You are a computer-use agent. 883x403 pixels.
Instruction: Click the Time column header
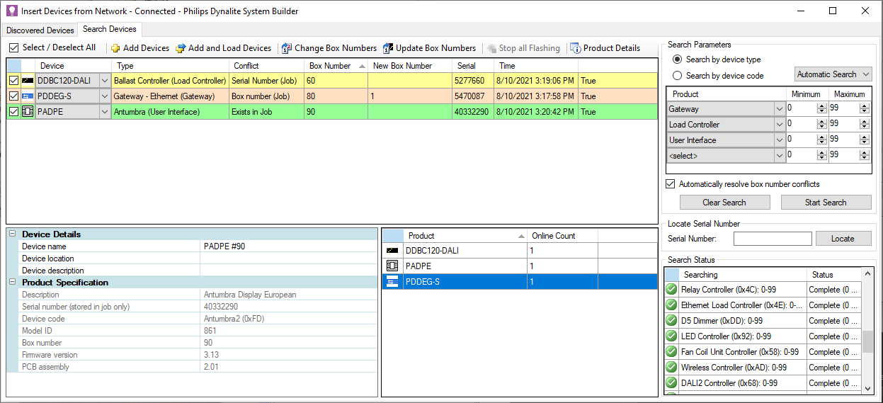535,66
